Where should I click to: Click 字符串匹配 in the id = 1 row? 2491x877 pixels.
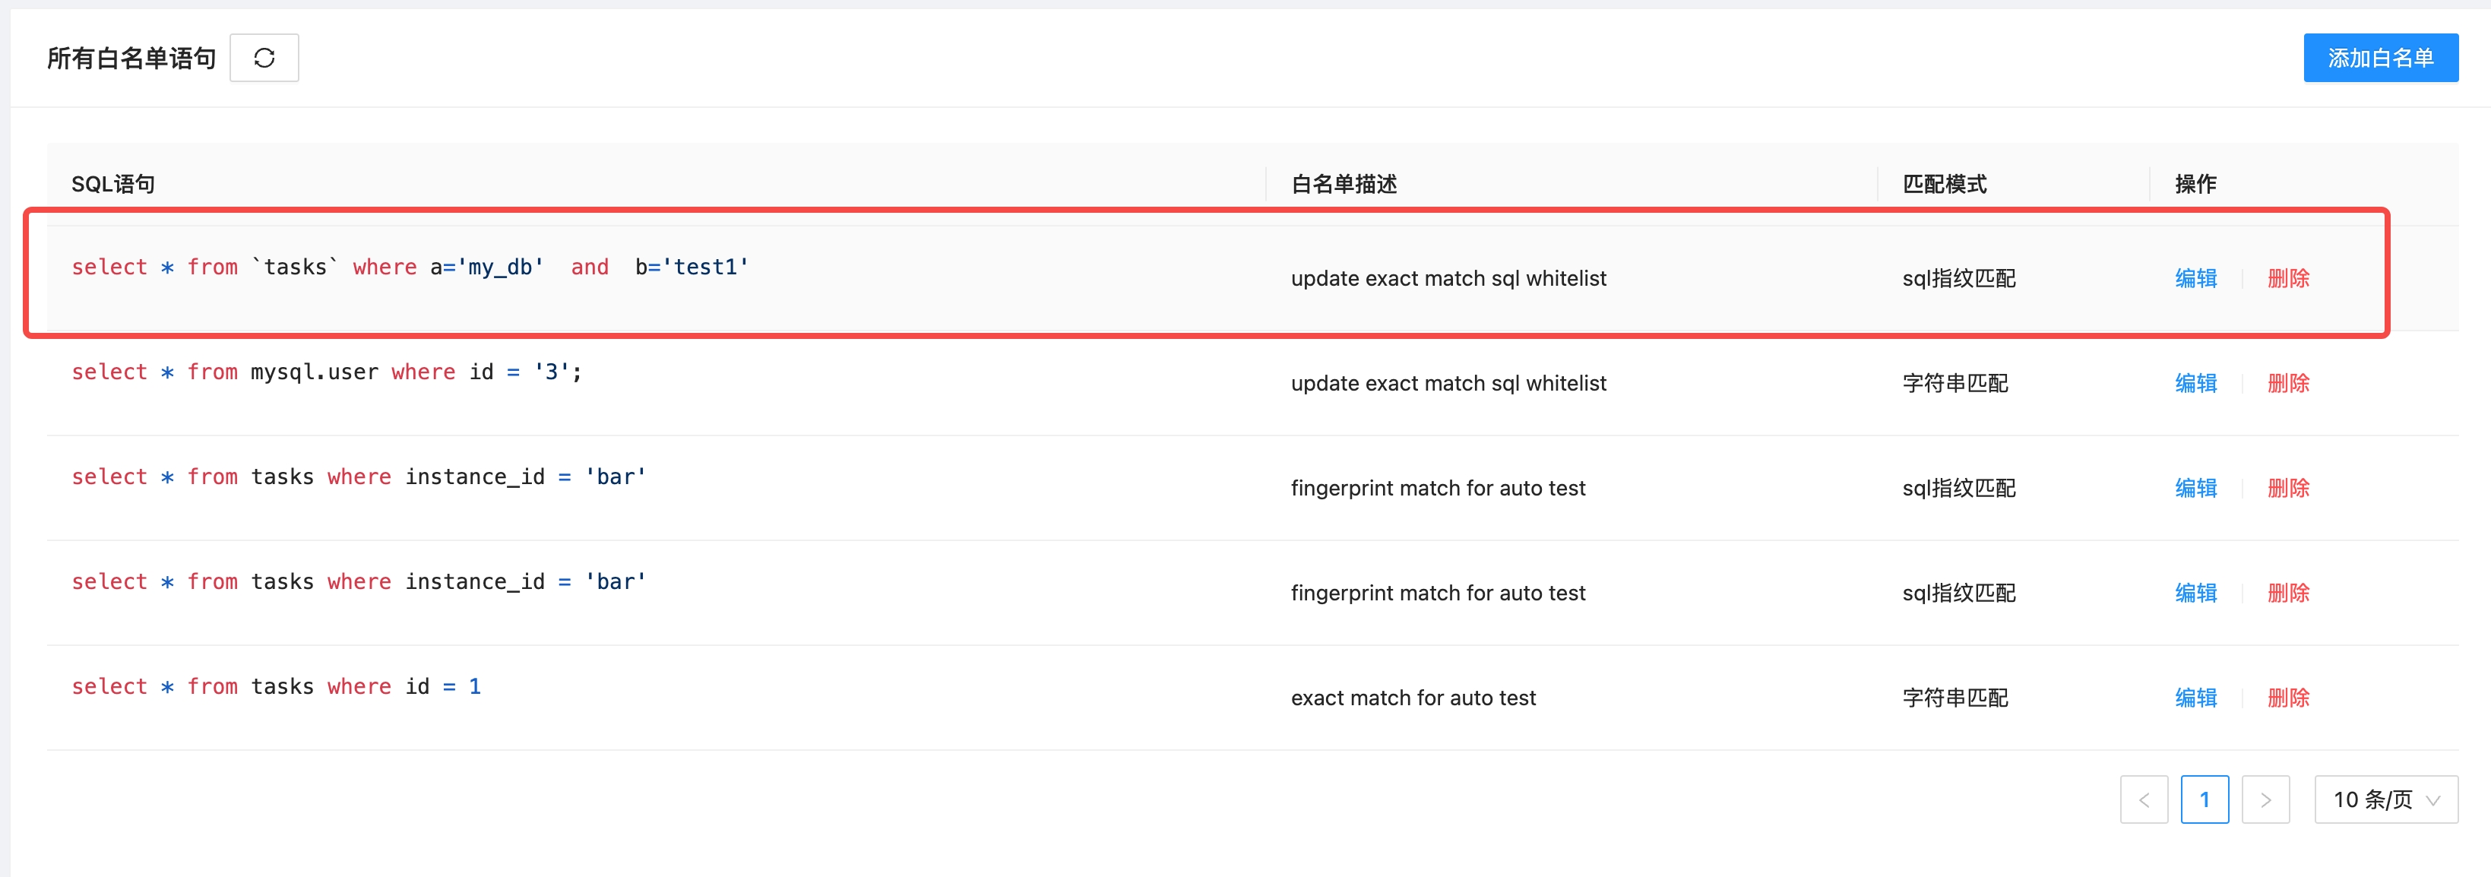coord(1955,697)
